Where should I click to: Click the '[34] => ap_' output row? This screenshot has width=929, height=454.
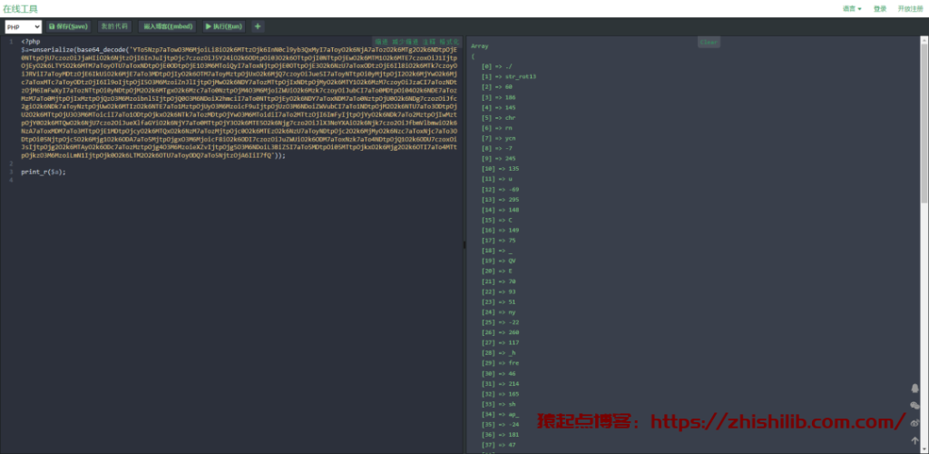(x=501, y=414)
